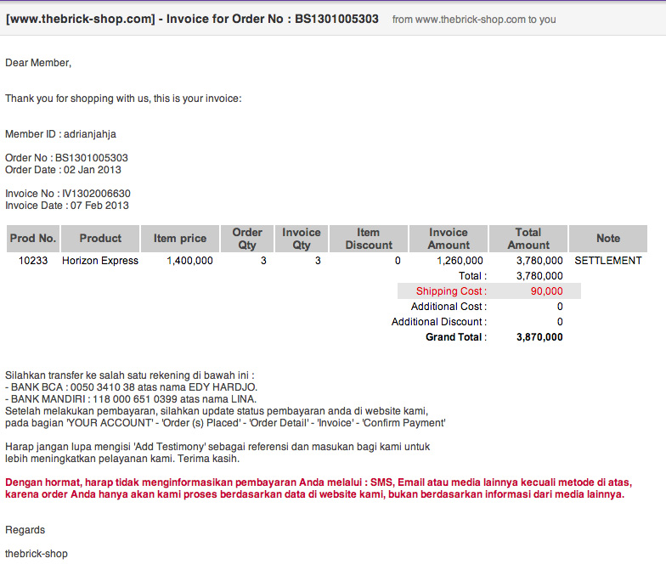Click the 'Invoice Qty' column header

(302, 239)
